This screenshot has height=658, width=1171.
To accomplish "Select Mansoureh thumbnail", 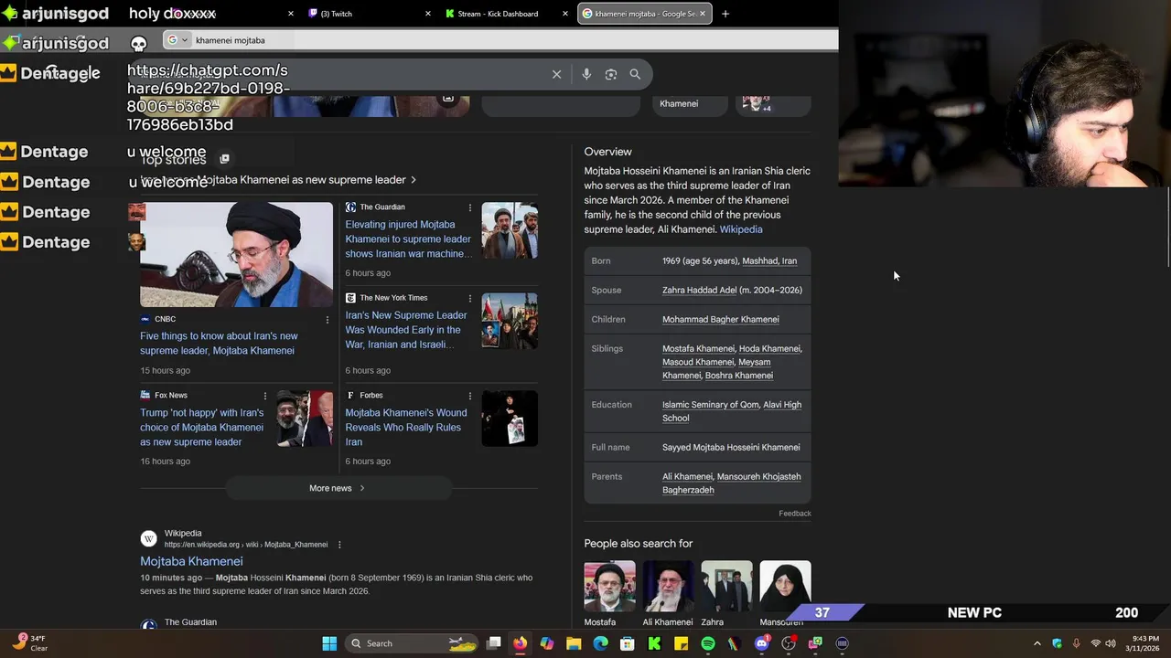I will point(785,587).
